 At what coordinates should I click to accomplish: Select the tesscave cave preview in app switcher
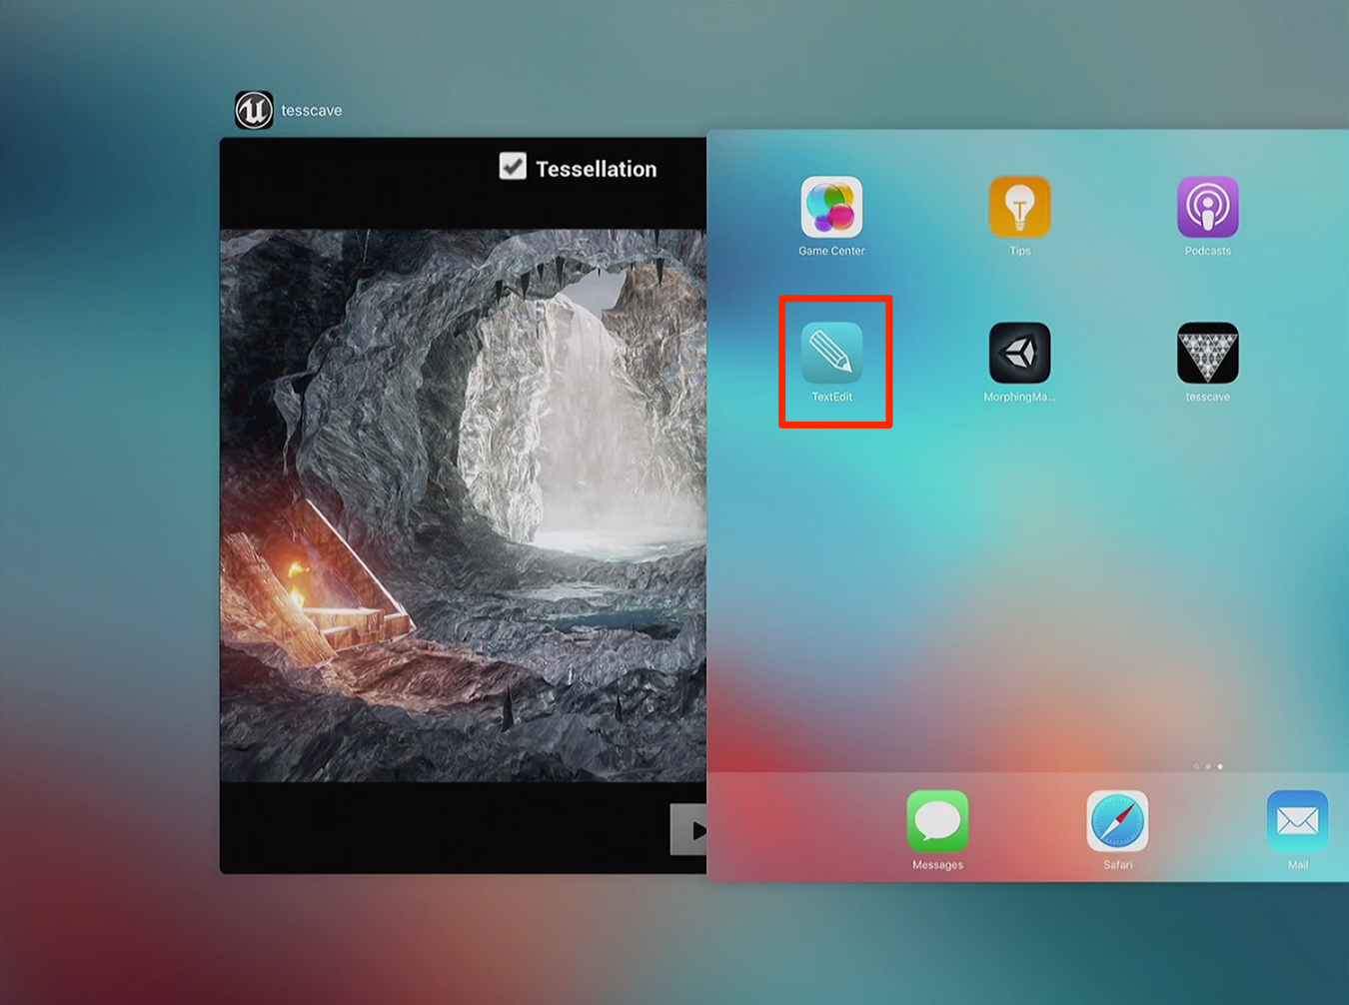pos(463,505)
